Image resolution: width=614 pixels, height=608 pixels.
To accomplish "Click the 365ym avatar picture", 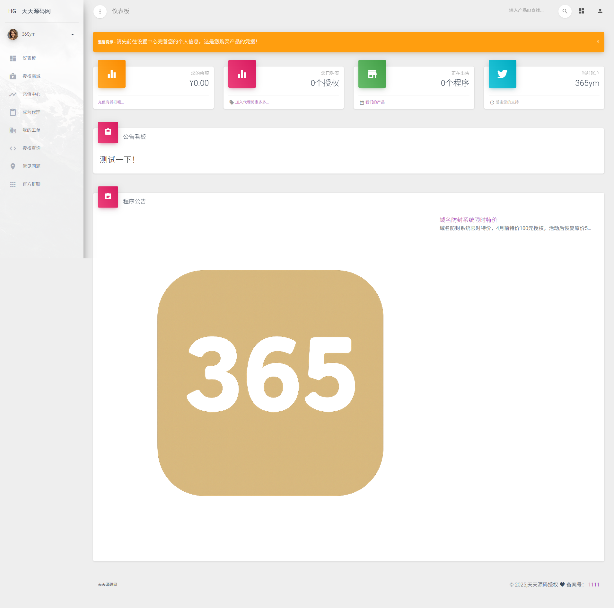I will (x=13, y=34).
